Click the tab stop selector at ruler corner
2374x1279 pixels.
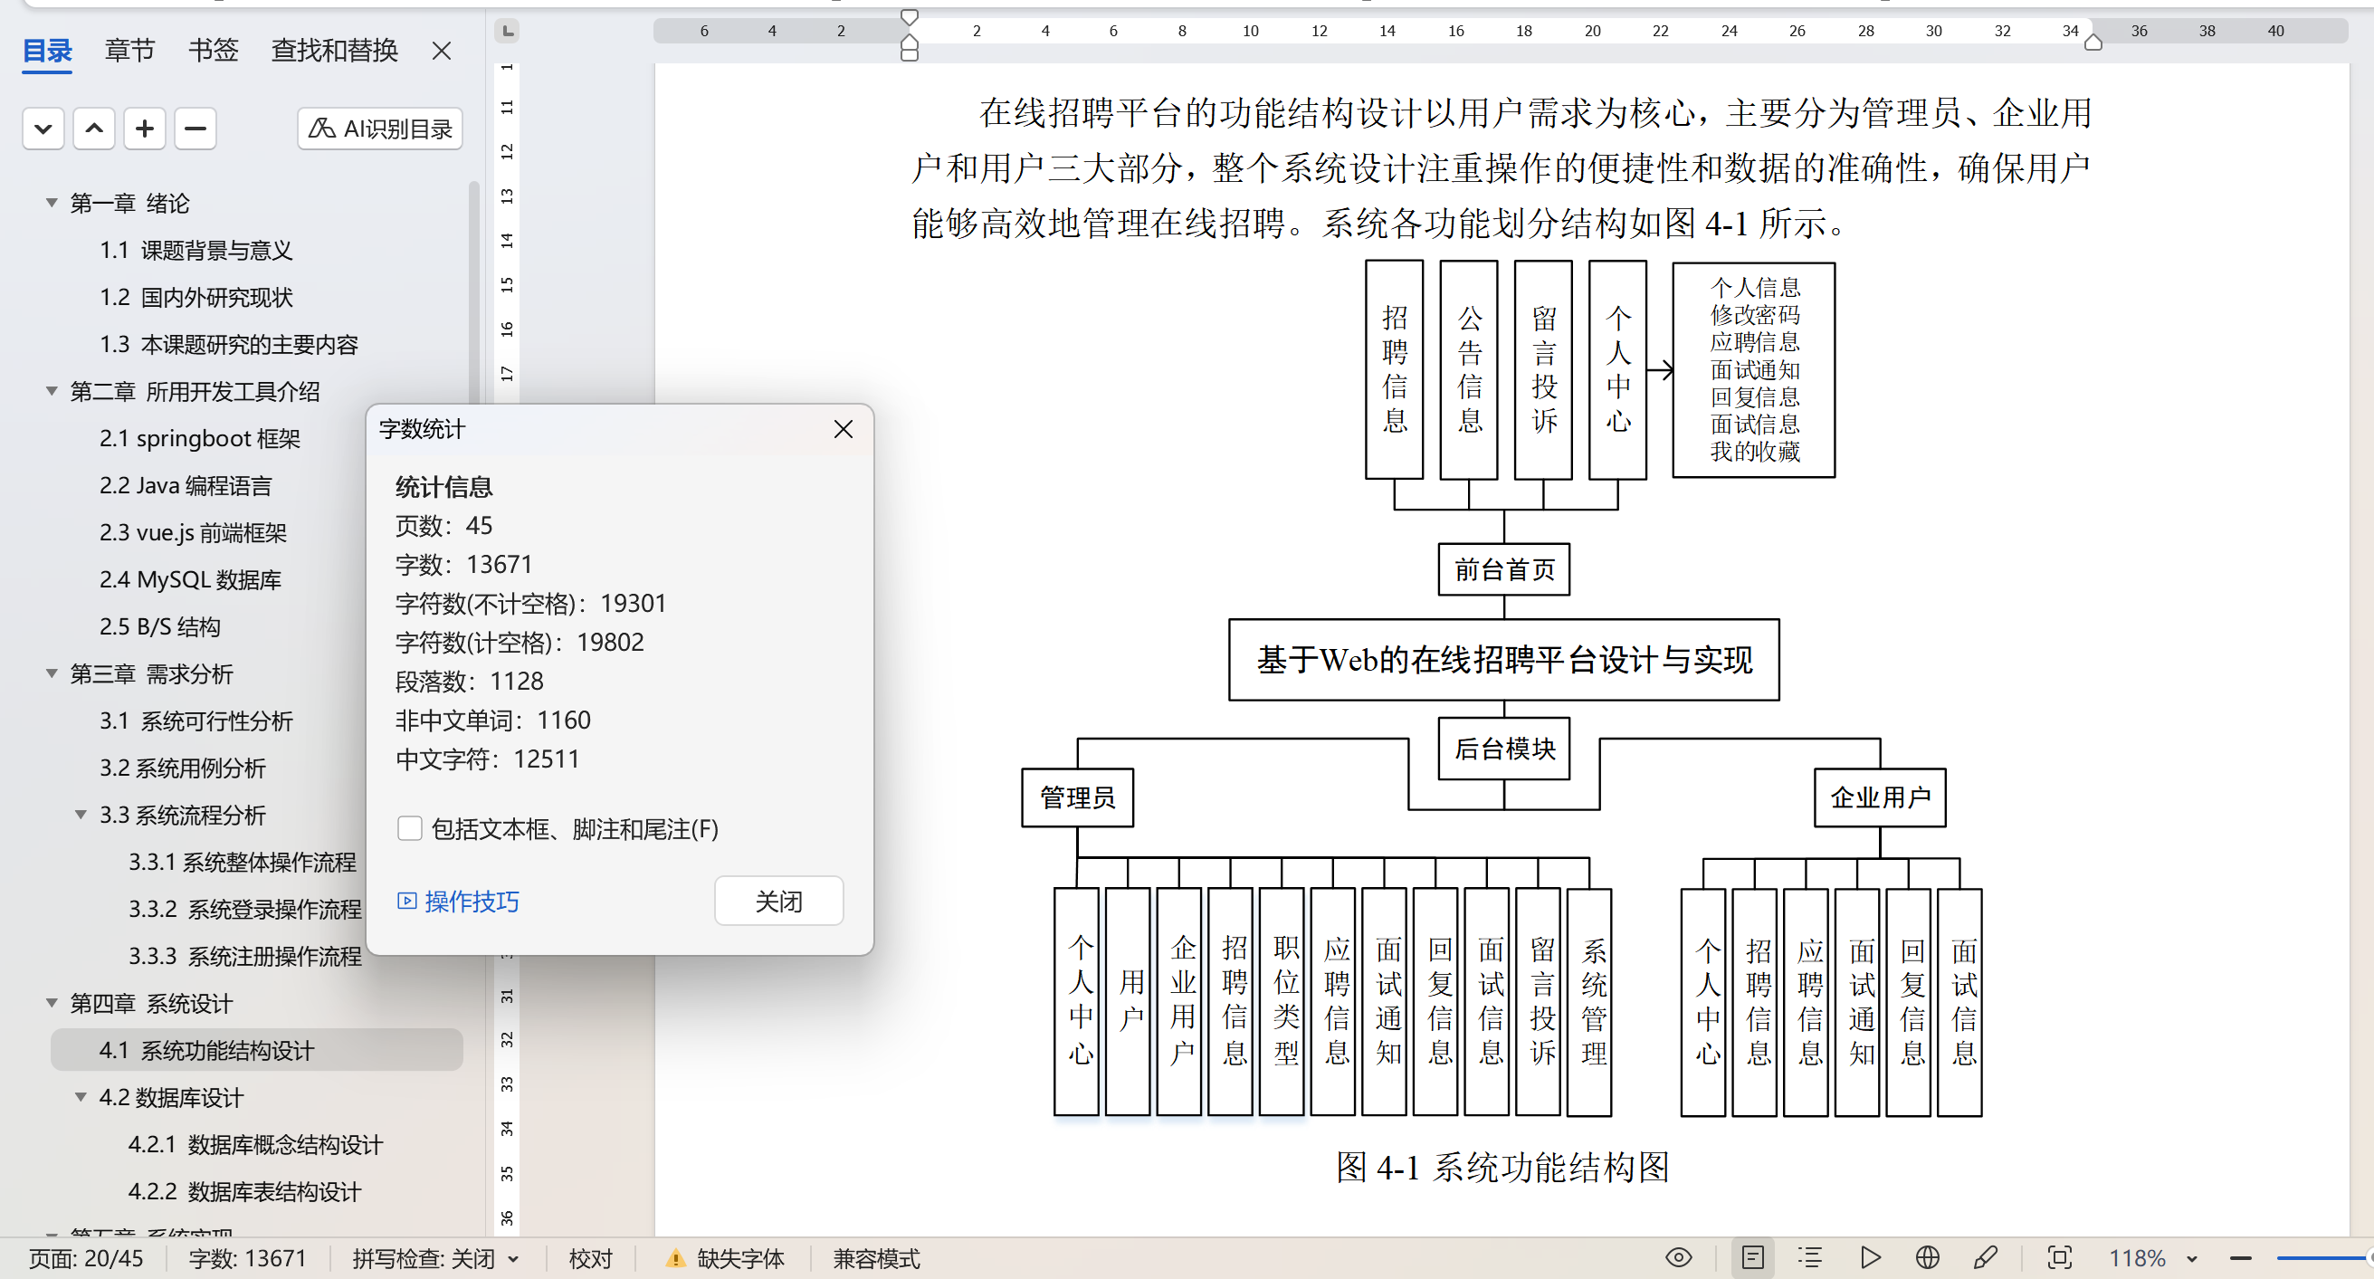pyautogui.click(x=507, y=31)
